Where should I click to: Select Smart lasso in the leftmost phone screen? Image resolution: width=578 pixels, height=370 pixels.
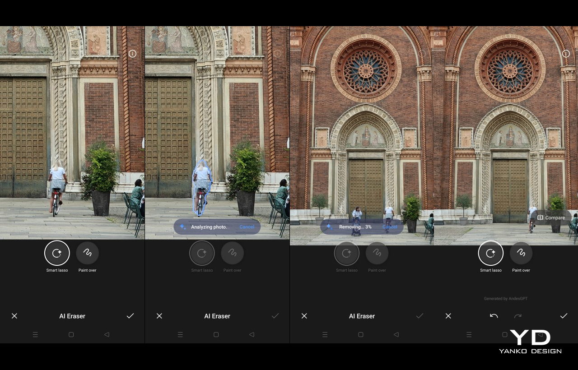[x=57, y=253]
